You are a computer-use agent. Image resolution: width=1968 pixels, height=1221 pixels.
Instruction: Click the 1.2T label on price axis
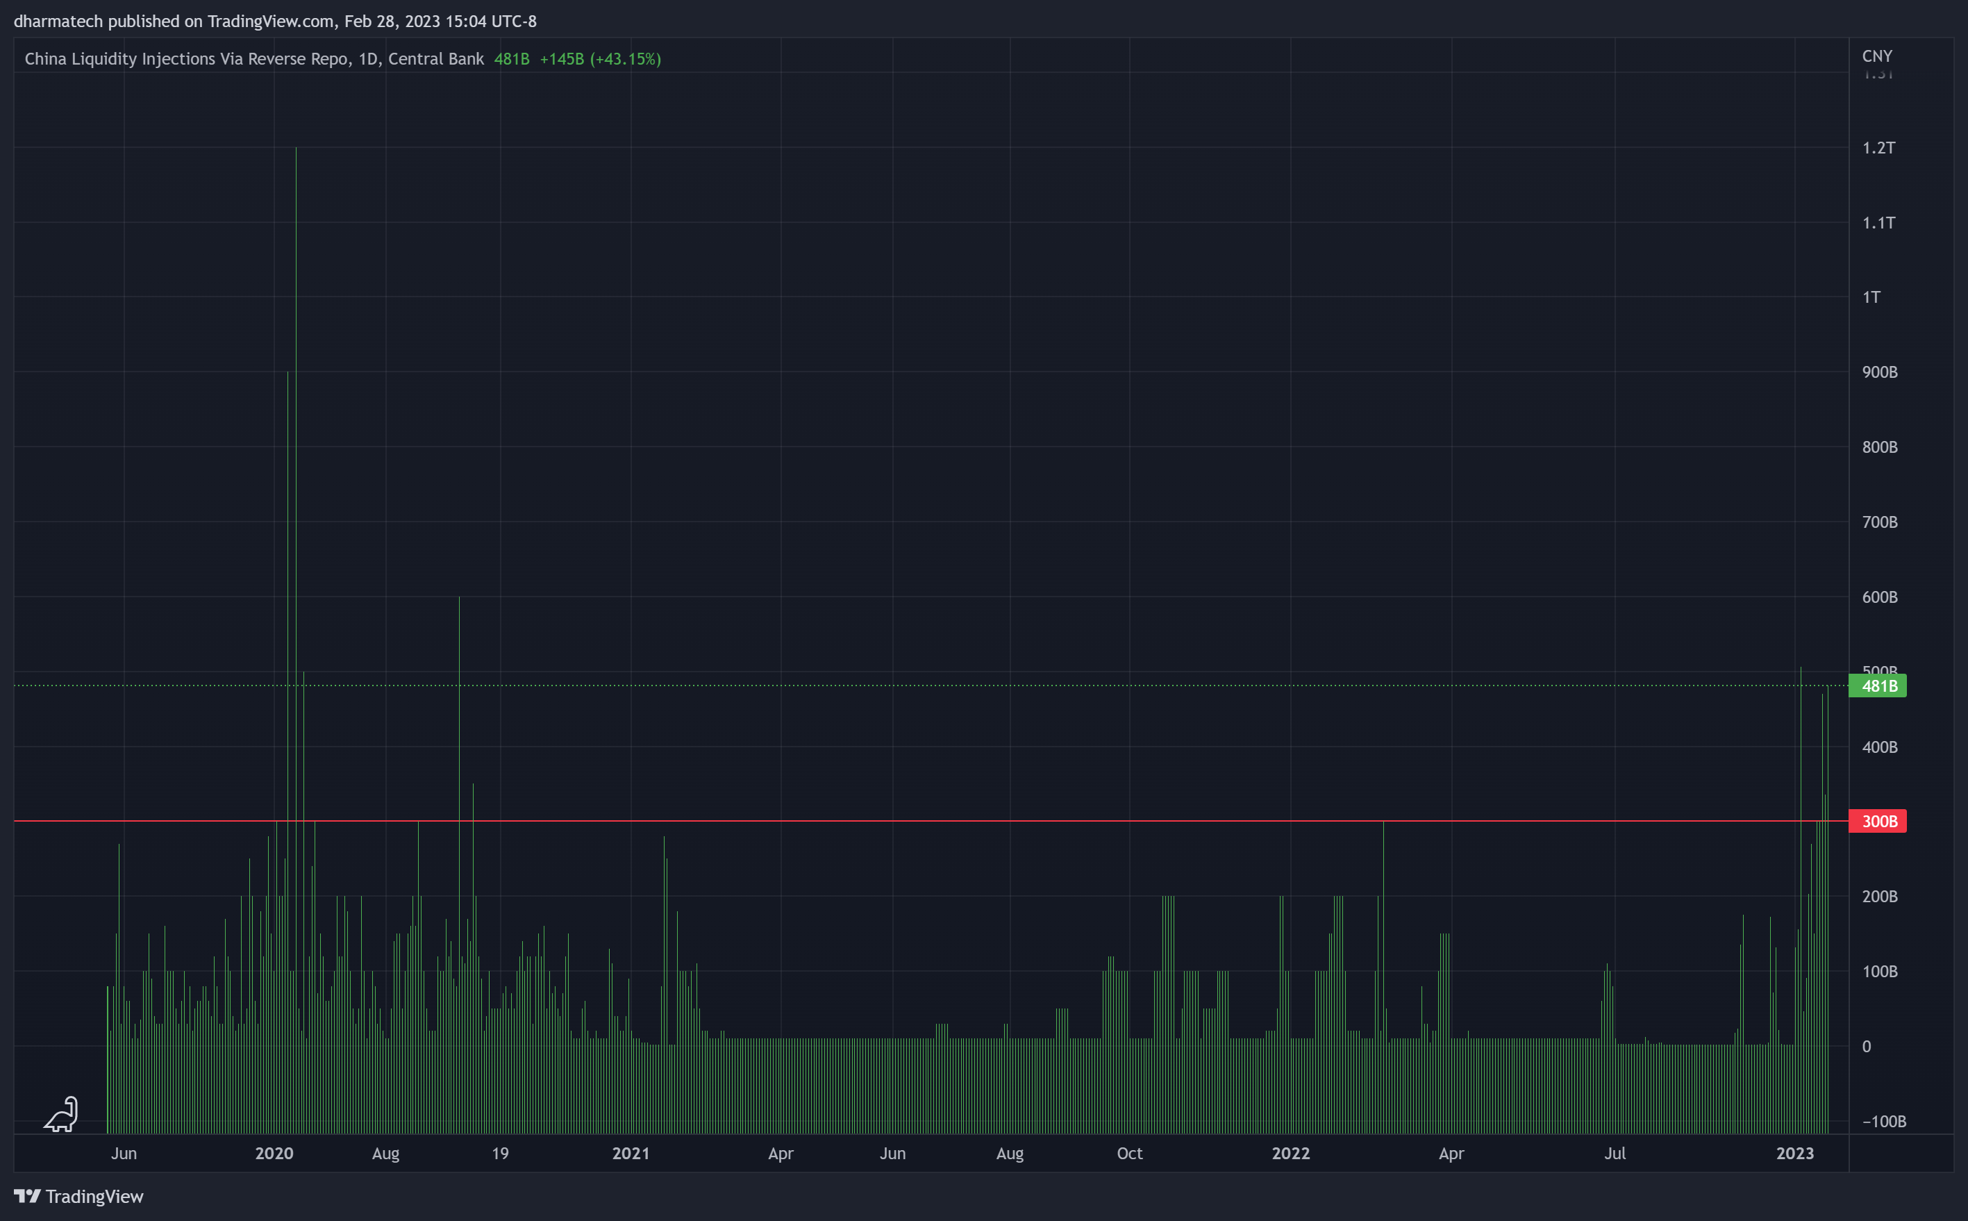click(1878, 148)
